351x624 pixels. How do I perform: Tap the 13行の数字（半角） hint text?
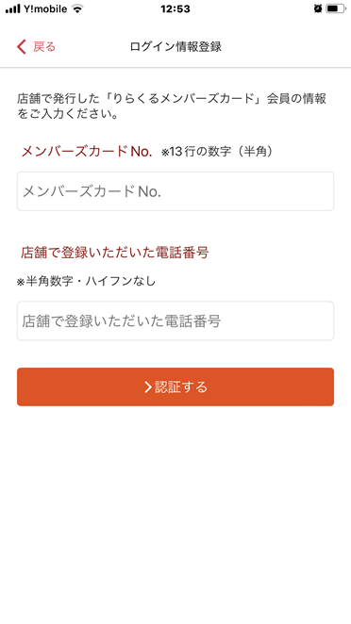[x=217, y=152]
